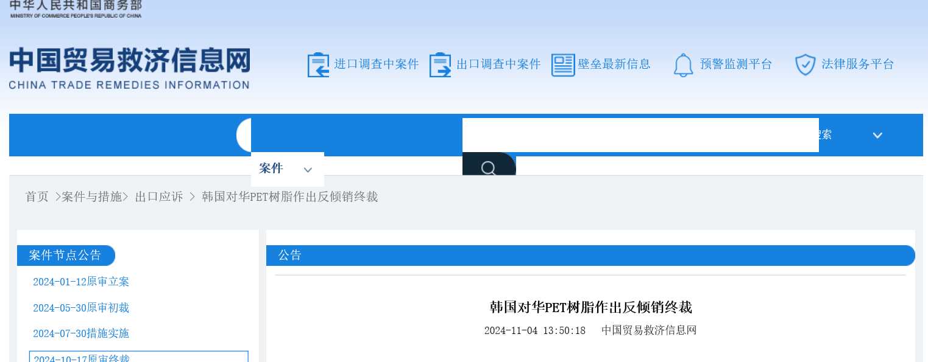Viewport: 928px width, 362px height.
Task: Click into the search text field
Action: [x=640, y=135]
